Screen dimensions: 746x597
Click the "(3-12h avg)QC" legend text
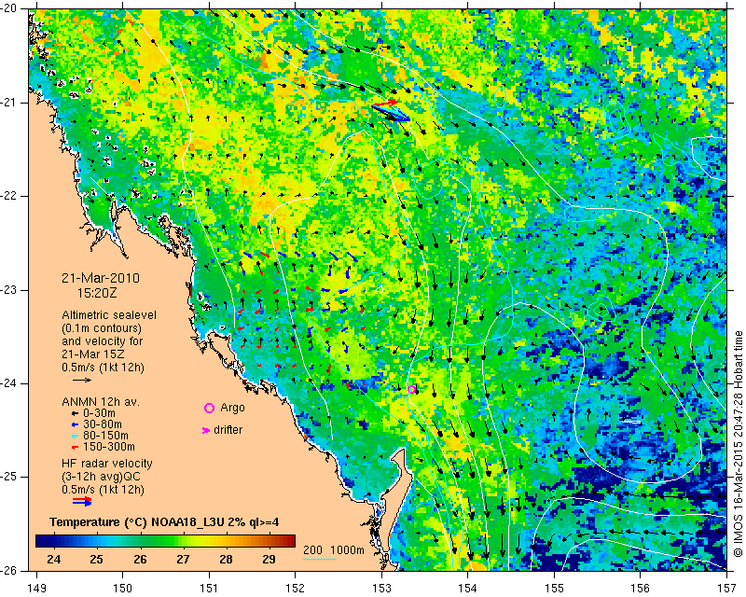click(101, 477)
